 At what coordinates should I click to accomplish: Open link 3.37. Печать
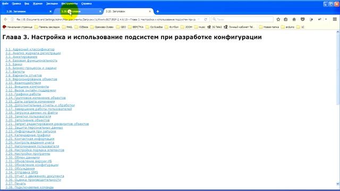point(15,184)
